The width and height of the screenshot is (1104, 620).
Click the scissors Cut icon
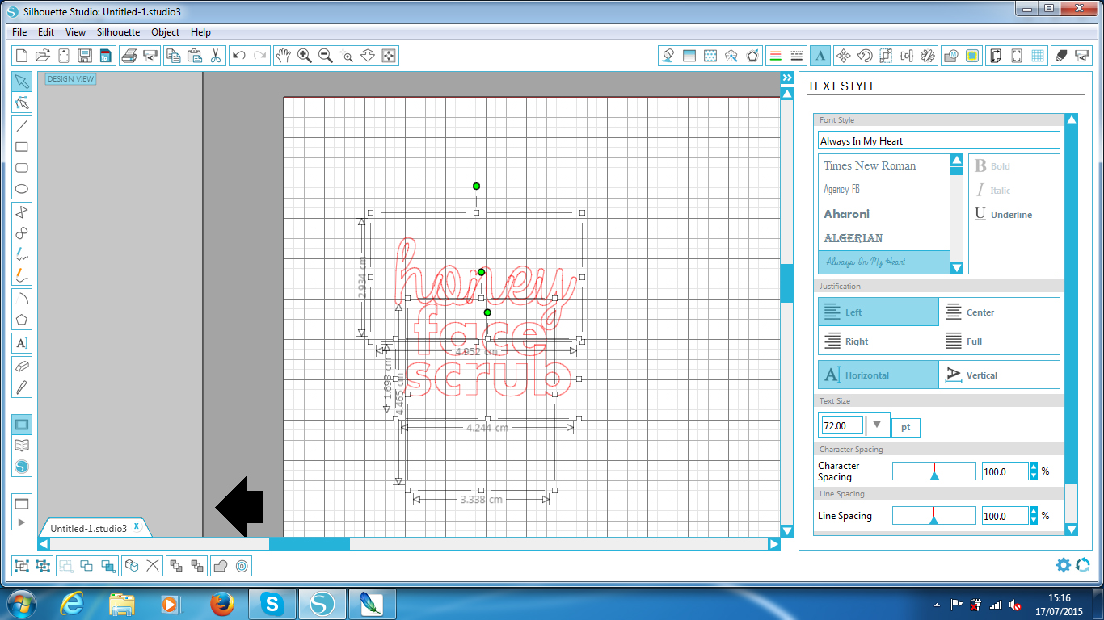(x=216, y=56)
